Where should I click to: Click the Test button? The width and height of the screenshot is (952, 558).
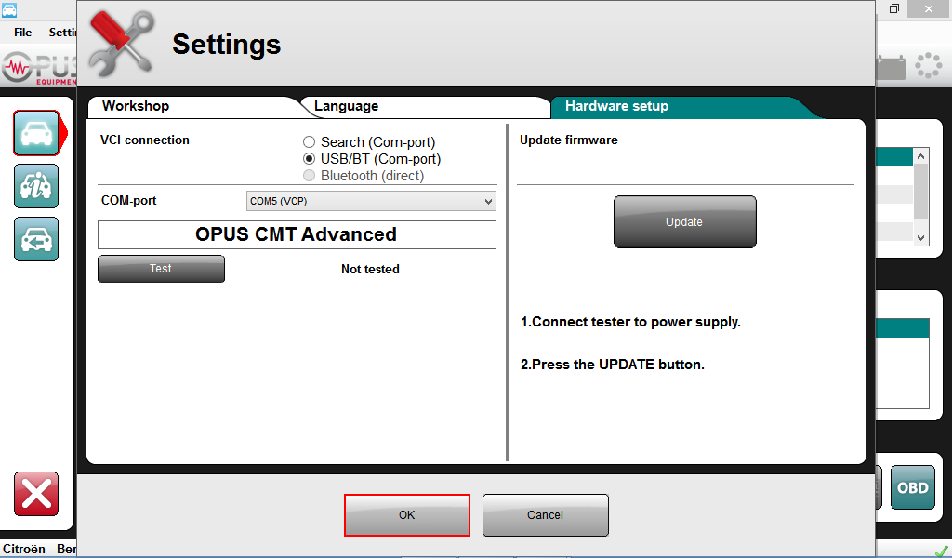tap(161, 269)
